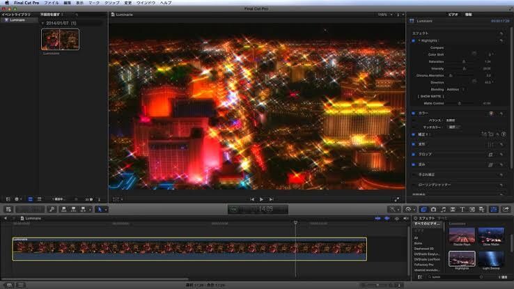Image resolution: width=514 pixels, height=289 pixels.
Task: Collapse the 2014/01/07 event group
Action: click(x=42, y=23)
